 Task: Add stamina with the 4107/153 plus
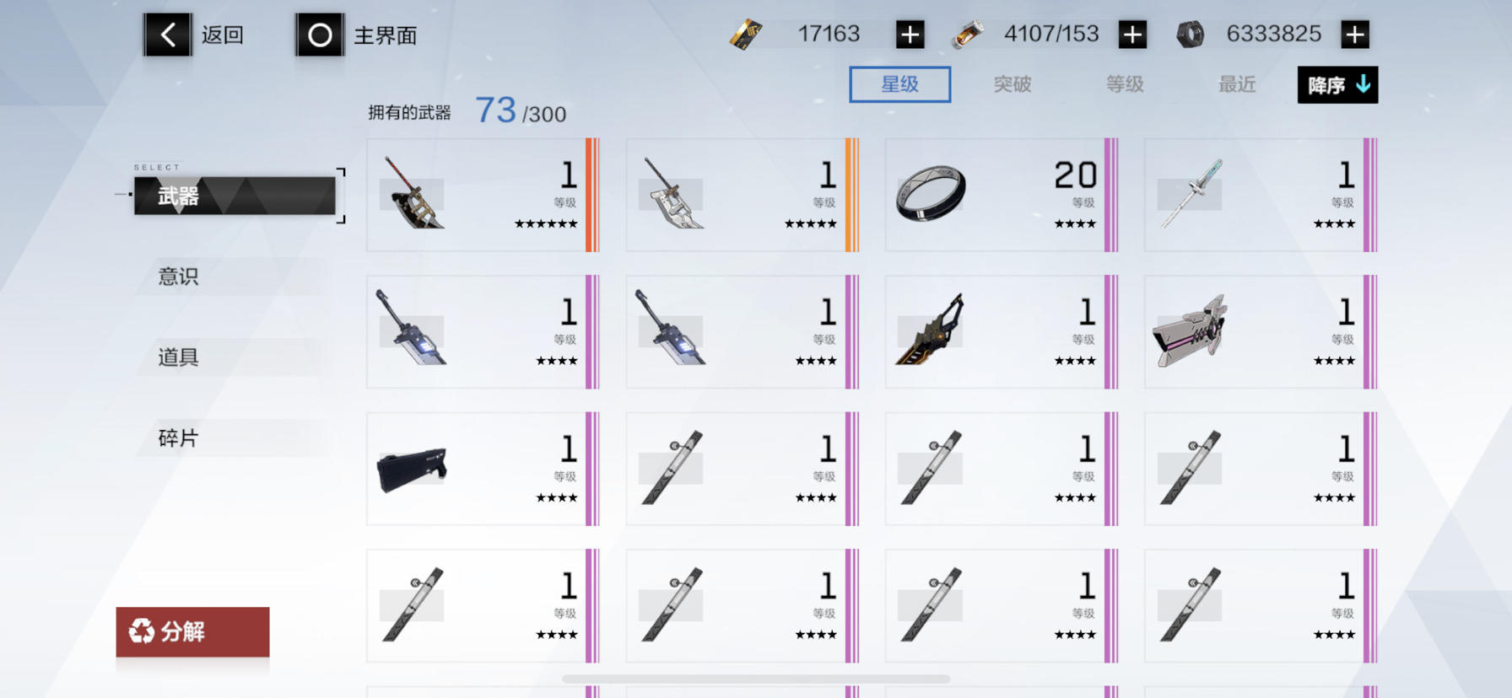[1132, 35]
